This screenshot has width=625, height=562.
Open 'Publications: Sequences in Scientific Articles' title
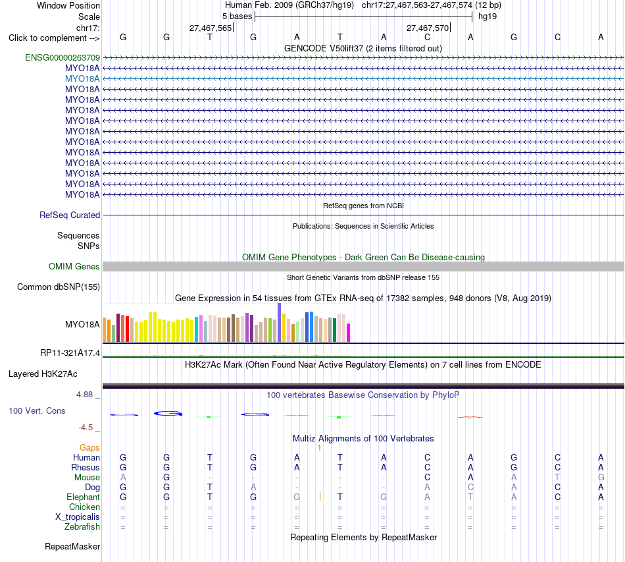click(363, 226)
